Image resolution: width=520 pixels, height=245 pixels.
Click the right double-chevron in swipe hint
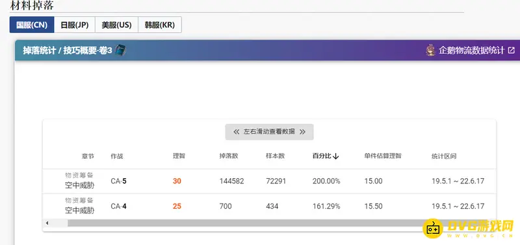point(302,132)
